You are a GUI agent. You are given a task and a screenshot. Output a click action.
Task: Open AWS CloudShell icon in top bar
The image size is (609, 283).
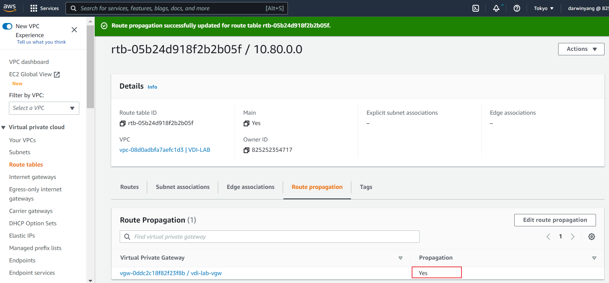(476, 8)
